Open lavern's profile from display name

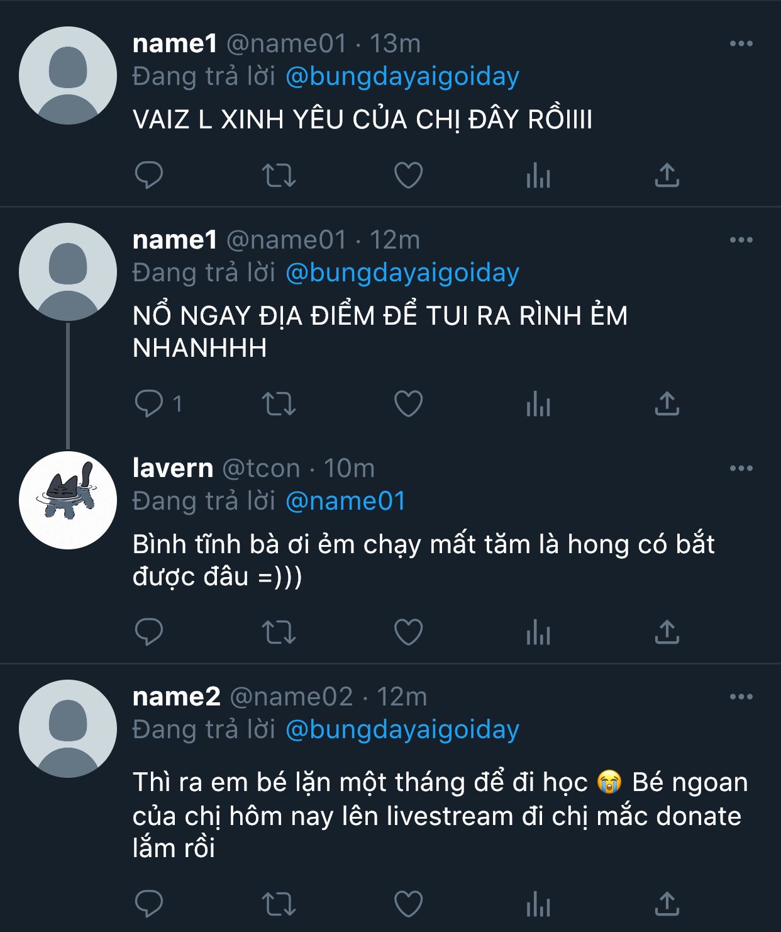pyautogui.click(x=173, y=468)
